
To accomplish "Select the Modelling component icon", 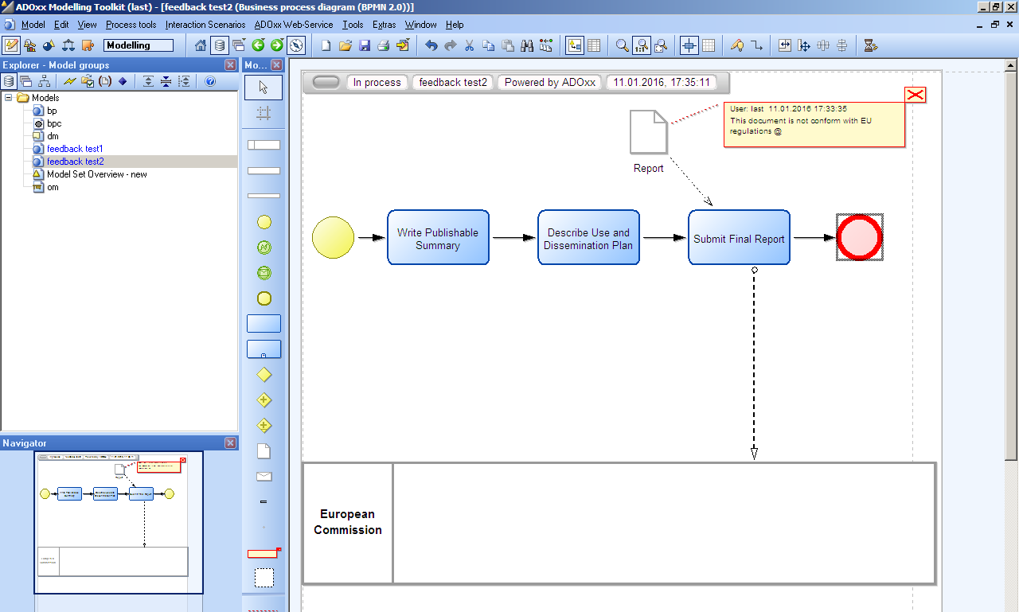I will 11,45.
